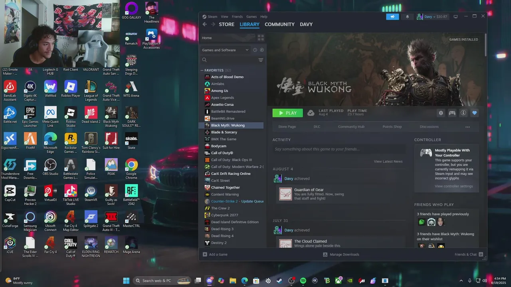Click the cloud sync status icon
Screen dimensions: 511x287
[x=311, y=113]
